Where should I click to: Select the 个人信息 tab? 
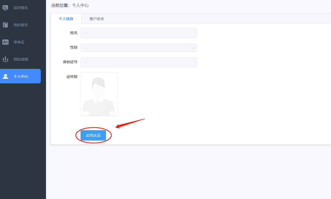click(66, 19)
